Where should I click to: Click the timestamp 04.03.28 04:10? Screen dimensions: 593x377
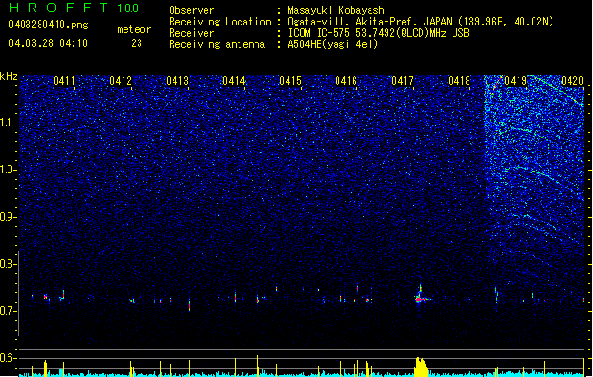tap(48, 43)
